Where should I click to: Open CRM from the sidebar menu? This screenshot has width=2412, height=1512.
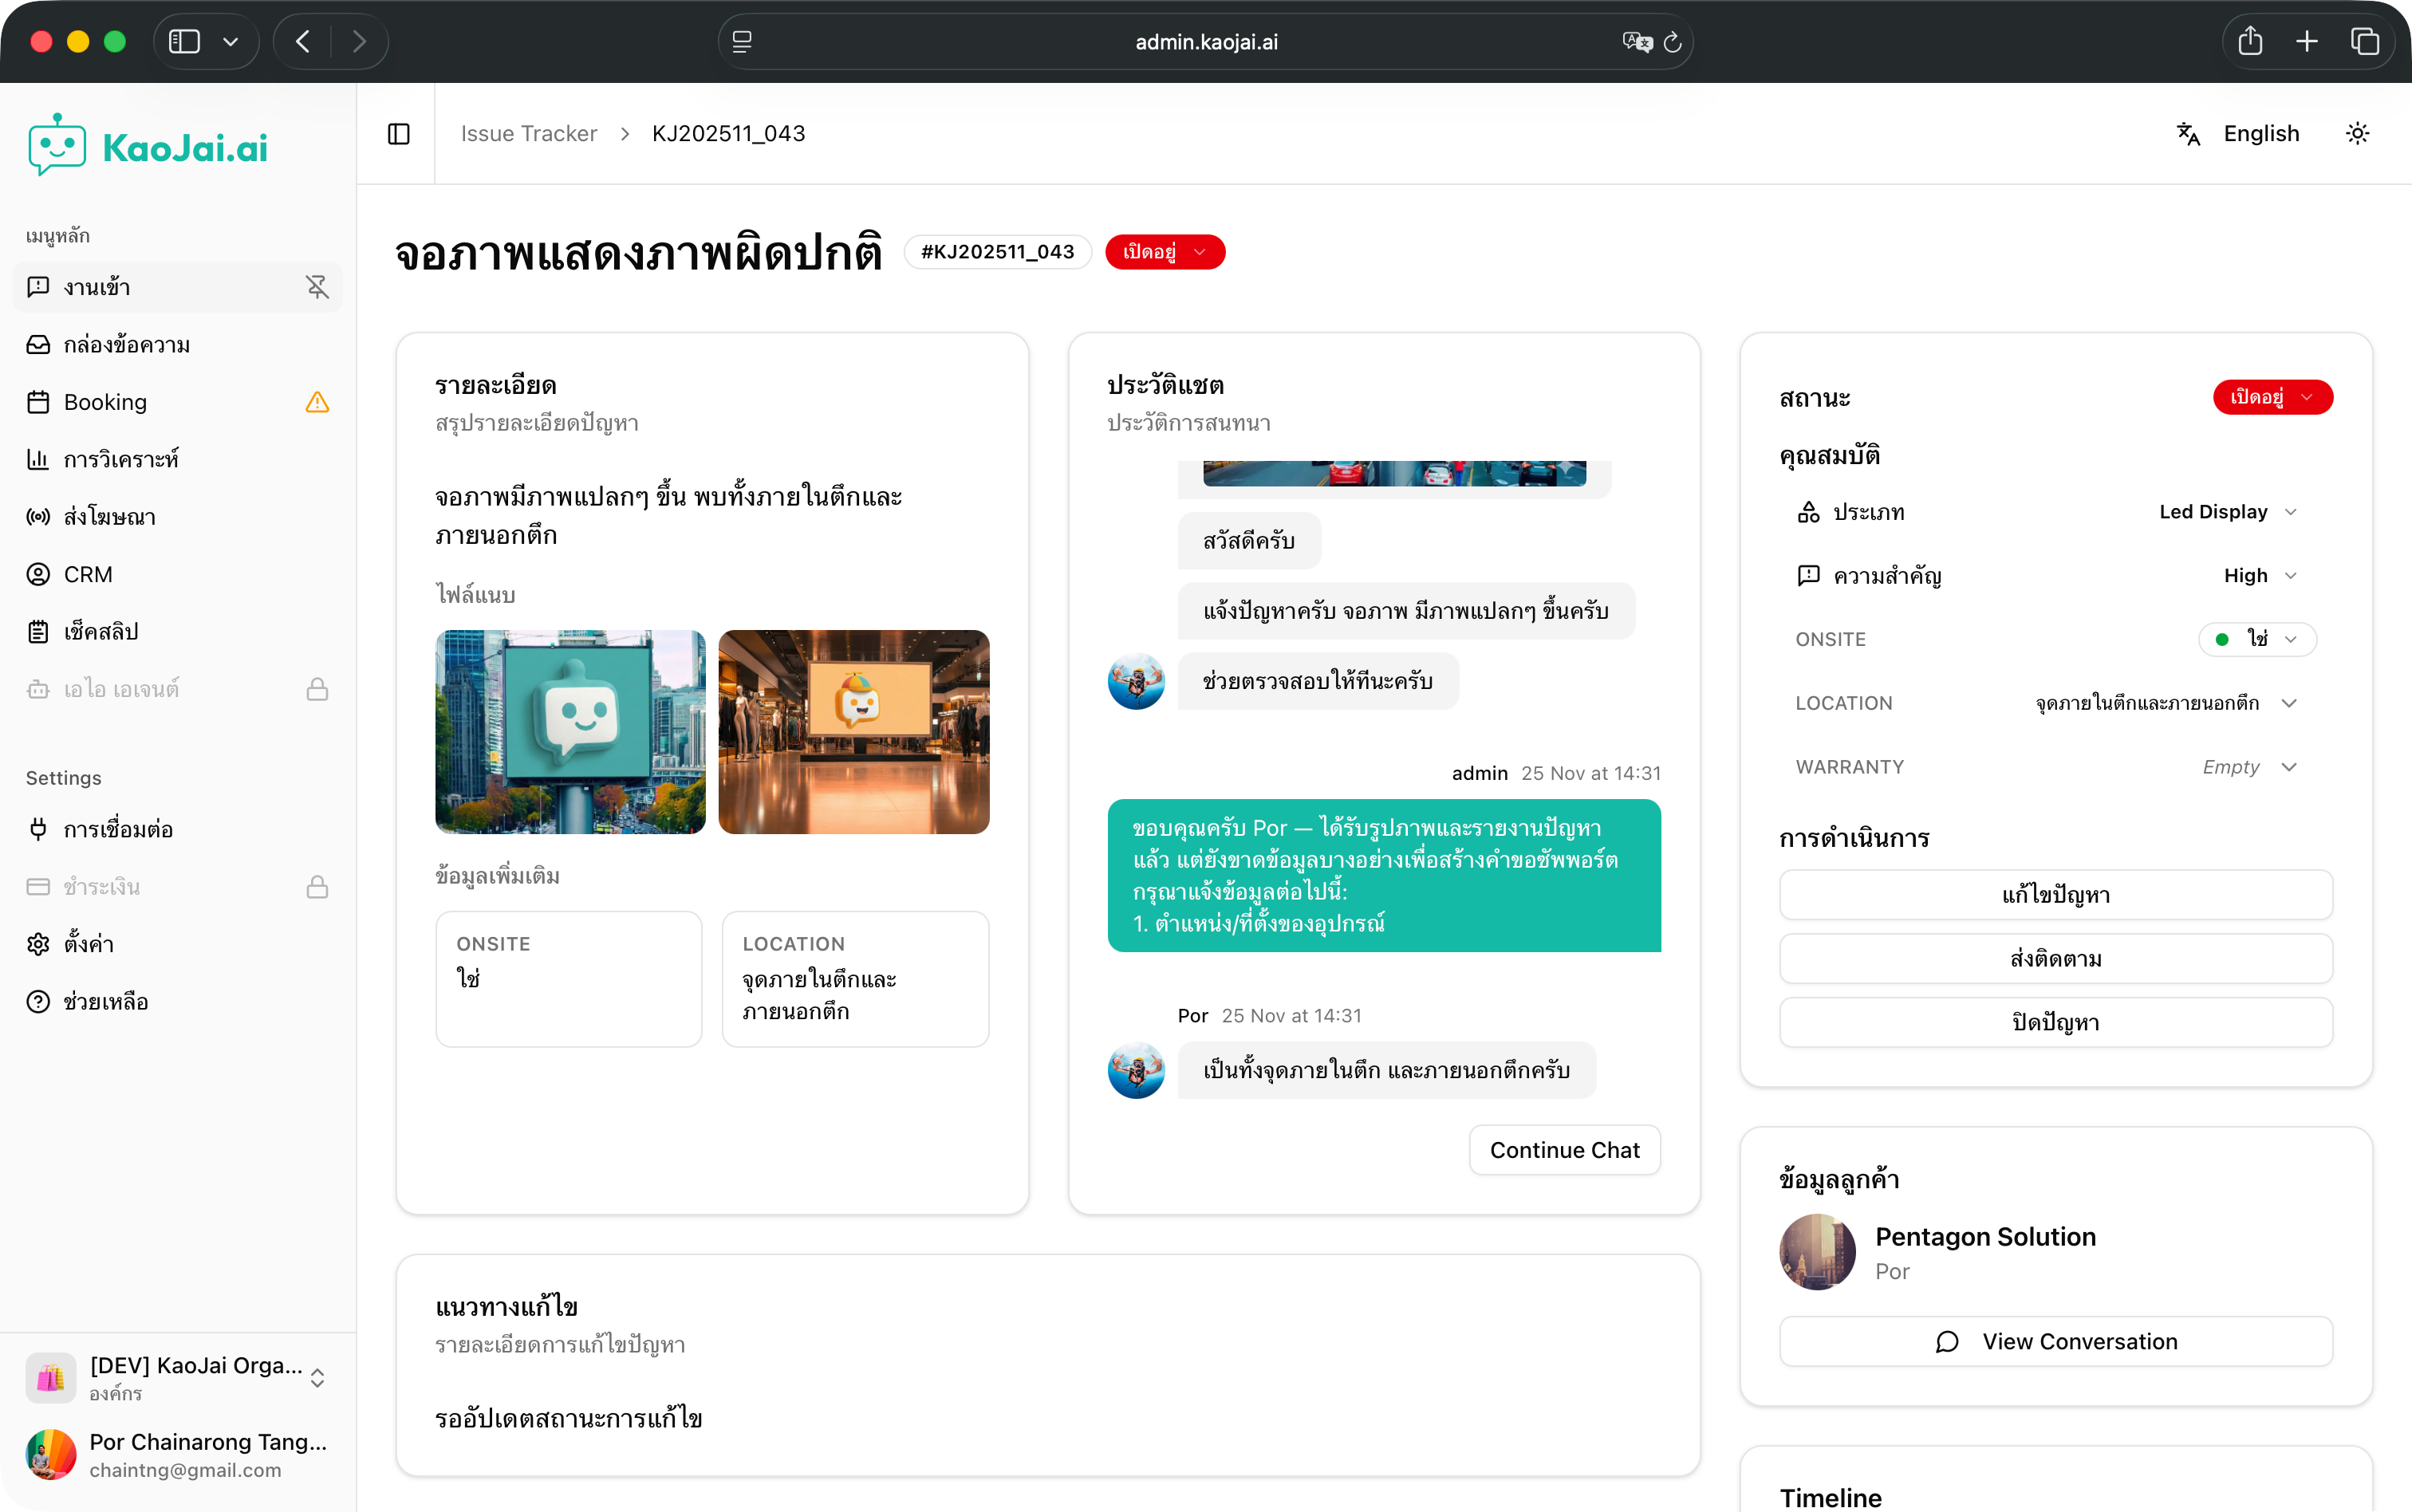click(88, 574)
